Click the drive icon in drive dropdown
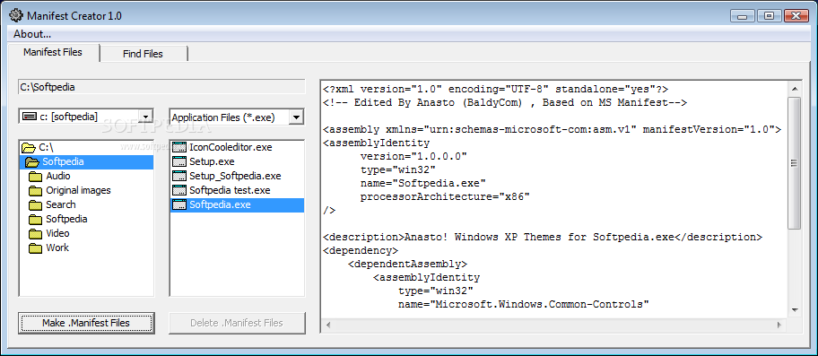Screen dimensions: 818x356 [30, 117]
